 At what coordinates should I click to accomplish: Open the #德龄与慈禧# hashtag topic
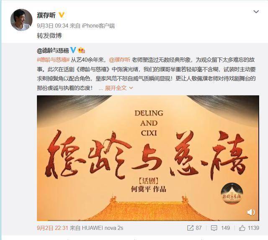(x=53, y=60)
